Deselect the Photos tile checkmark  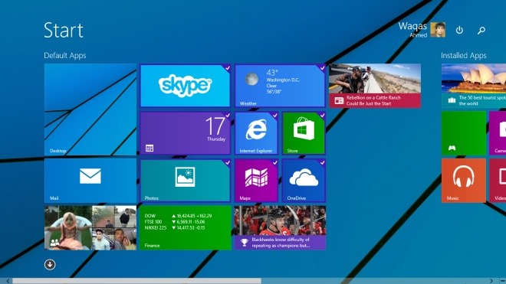point(227,163)
